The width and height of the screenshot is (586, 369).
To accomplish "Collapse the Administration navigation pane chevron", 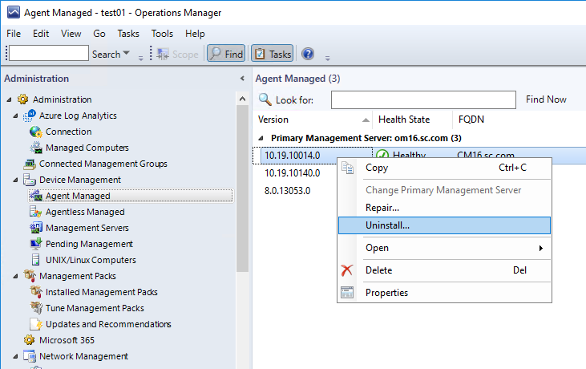I will [x=242, y=78].
